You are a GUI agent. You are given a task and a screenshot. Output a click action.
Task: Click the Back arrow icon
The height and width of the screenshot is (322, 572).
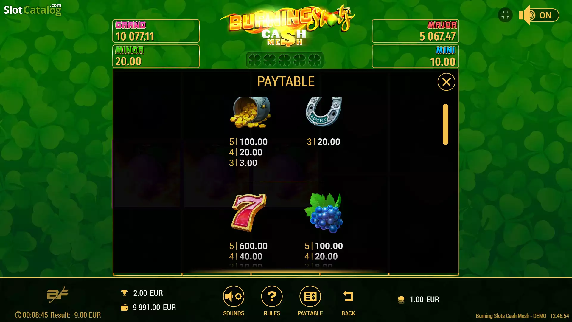[348, 296]
